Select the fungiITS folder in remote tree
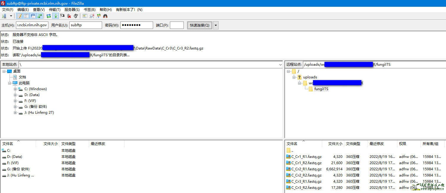The width and height of the screenshot is (446, 193). pos(321,89)
